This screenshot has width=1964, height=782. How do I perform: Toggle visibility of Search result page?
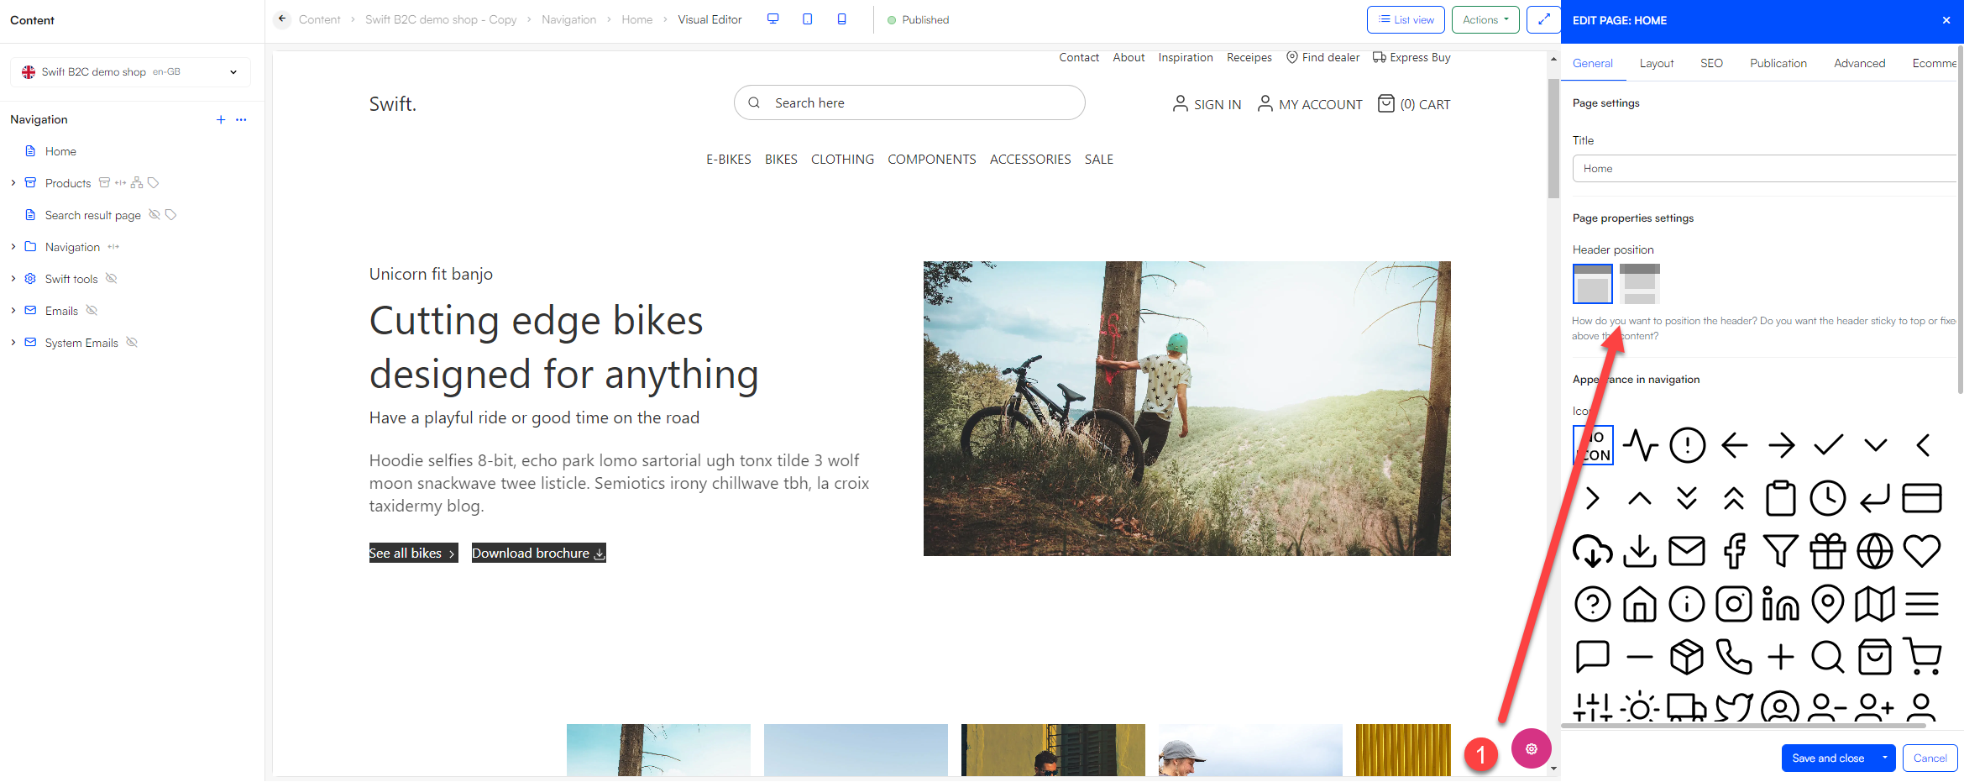coord(154,214)
